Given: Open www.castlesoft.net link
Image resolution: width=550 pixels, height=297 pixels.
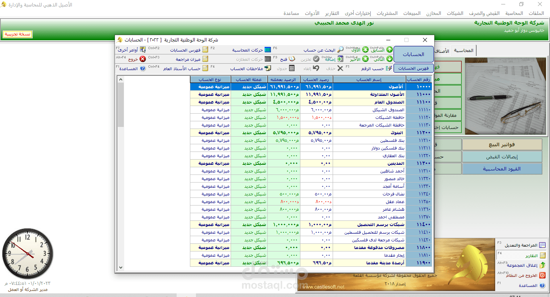Looking at the screenshot, I should click(x=323, y=287).
